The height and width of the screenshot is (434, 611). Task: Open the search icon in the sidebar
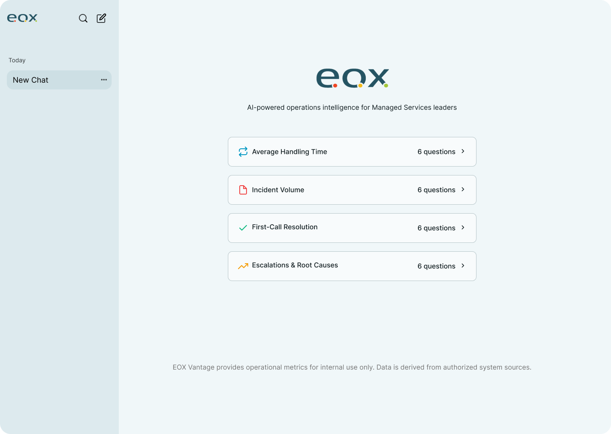click(x=83, y=18)
